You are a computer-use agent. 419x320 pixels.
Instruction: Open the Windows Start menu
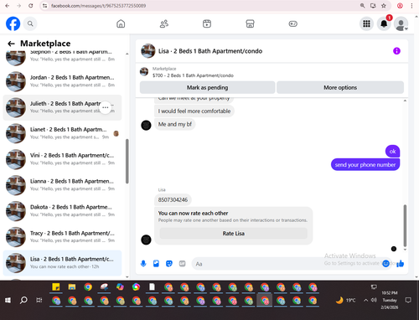8,300
